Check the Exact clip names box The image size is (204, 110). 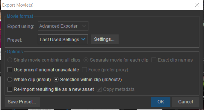[154, 60]
